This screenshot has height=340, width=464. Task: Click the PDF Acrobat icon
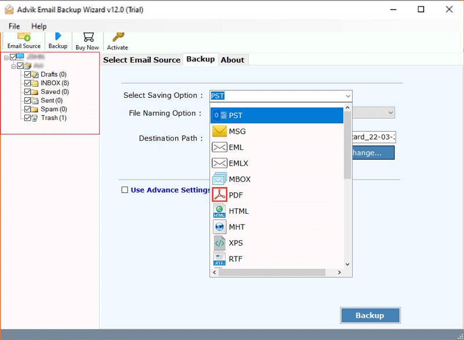[220, 195]
